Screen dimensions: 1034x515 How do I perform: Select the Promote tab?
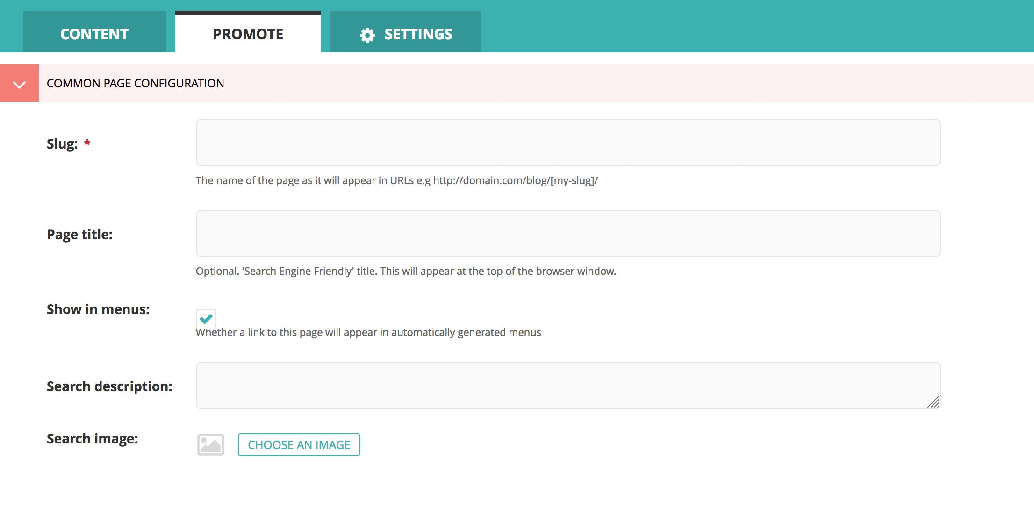click(x=248, y=32)
